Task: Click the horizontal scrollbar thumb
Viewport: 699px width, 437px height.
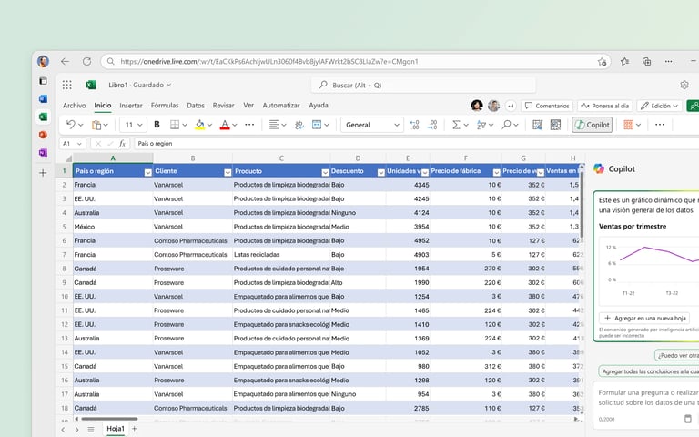Action: click(109, 419)
